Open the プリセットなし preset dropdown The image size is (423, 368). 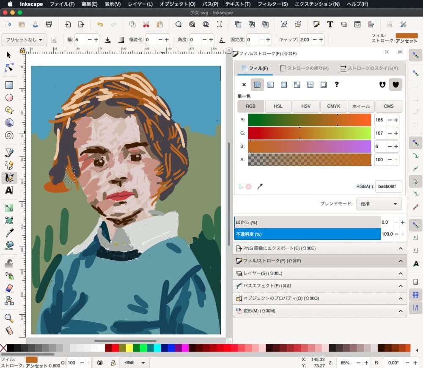point(24,40)
